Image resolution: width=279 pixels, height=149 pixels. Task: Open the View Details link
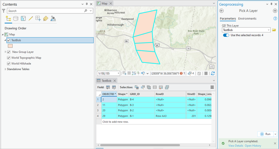pos(236,146)
